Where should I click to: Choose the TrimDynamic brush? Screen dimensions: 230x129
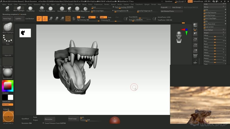(50, 8)
